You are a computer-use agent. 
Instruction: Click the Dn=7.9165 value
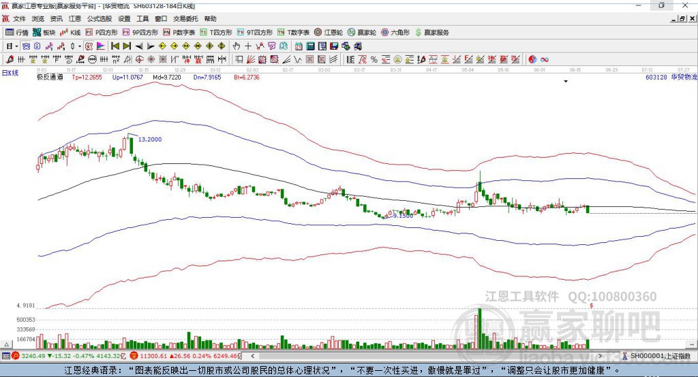click(207, 77)
